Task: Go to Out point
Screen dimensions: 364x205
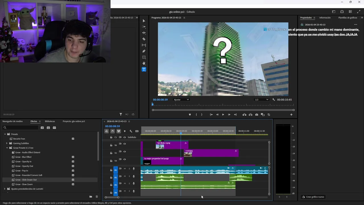Action: 235,114
